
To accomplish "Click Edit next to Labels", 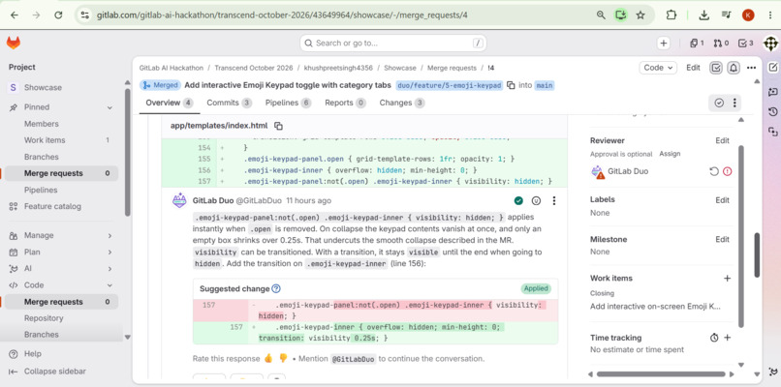I will (x=722, y=200).
